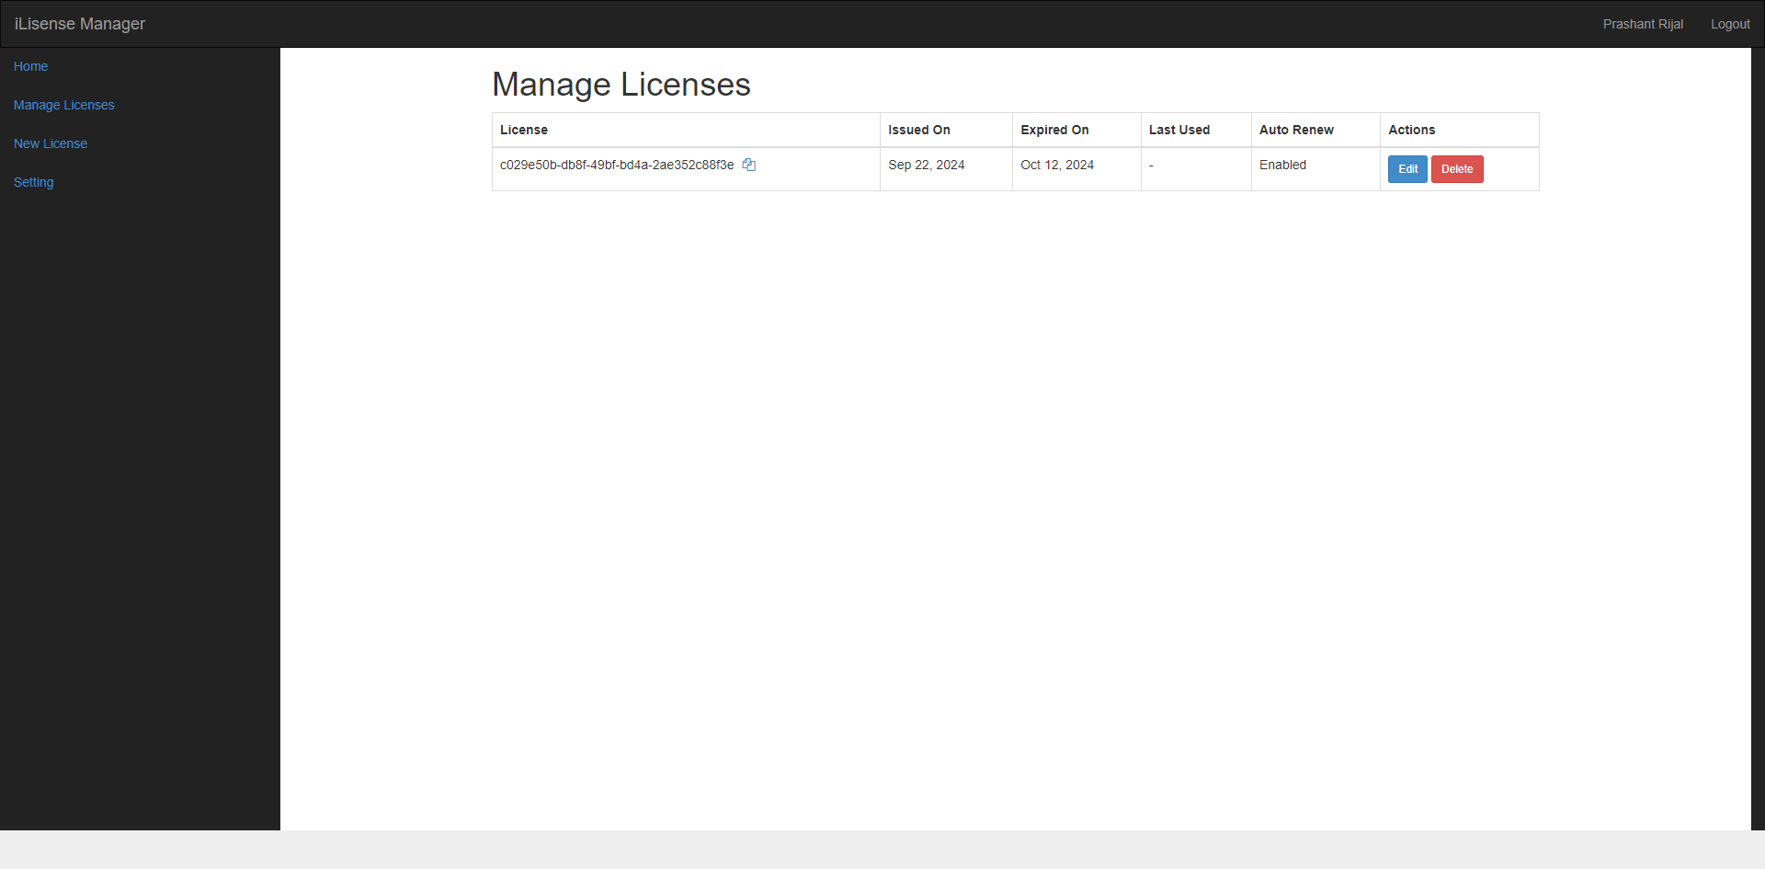This screenshot has height=869, width=1765.
Task: Go to Manage Licenses in sidebar
Action: (x=64, y=105)
